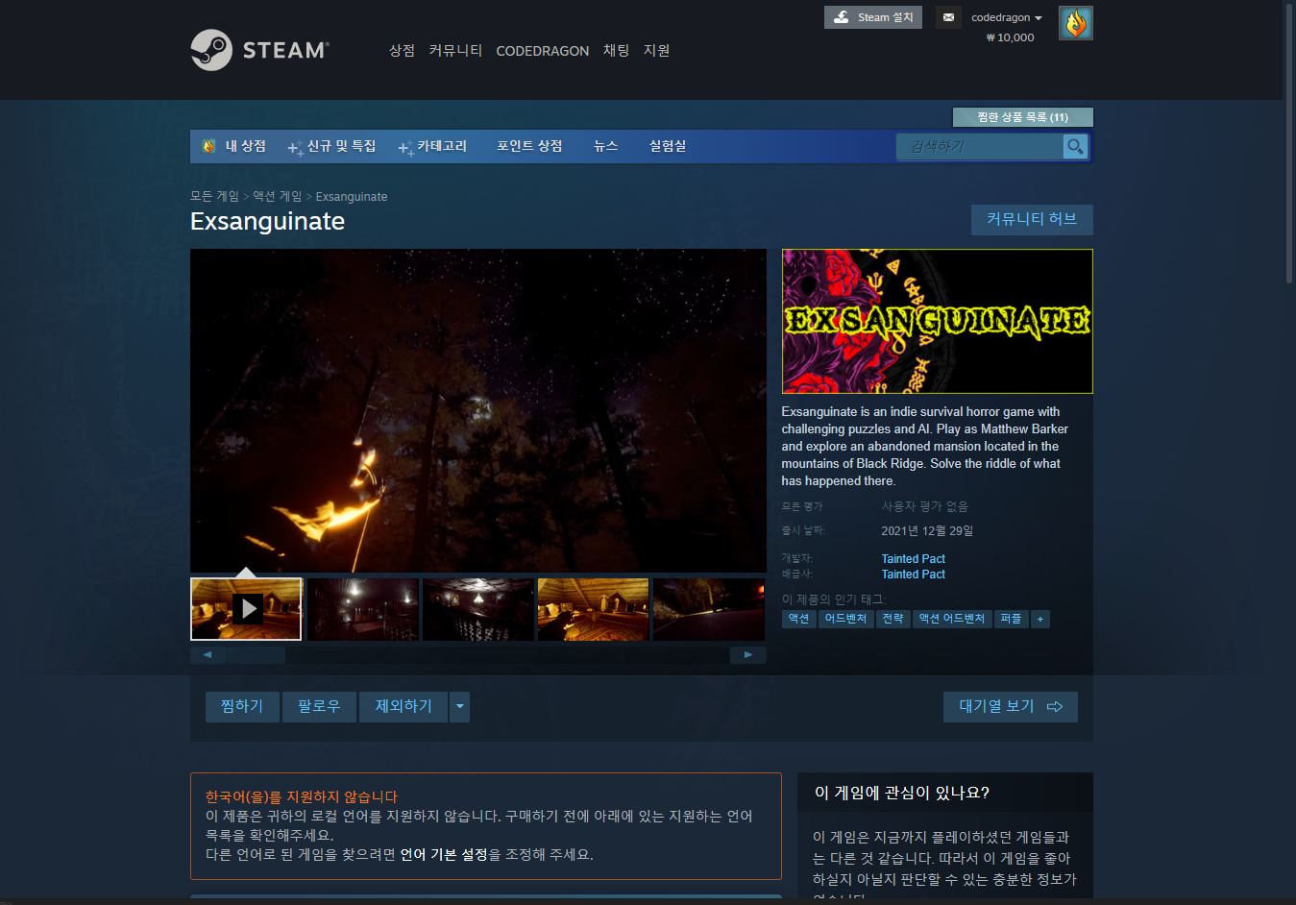Click the Exsanguinate header capsule image
Viewport: 1296px width, 905px height.
click(x=937, y=321)
